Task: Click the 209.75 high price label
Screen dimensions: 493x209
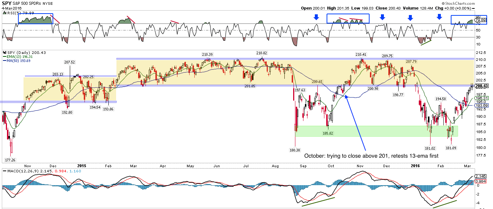Action: [x=387, y=56]
